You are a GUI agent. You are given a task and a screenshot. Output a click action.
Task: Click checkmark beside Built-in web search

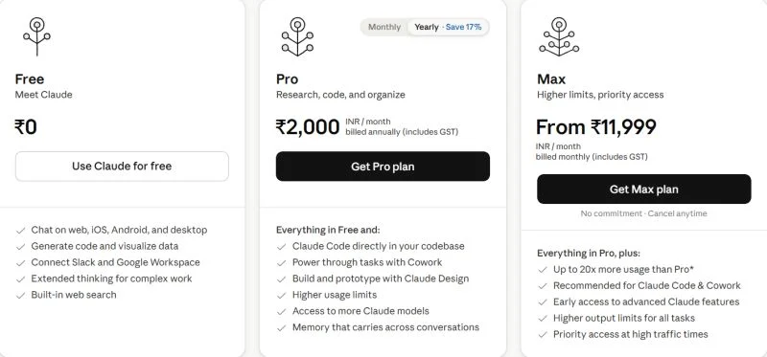pyautogui.click(x=20, y=296)
